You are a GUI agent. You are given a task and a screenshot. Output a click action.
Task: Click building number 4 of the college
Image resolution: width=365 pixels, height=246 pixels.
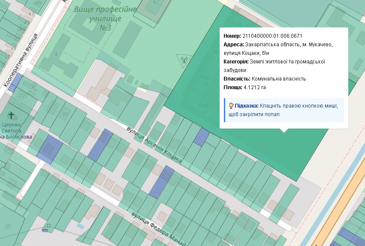[55, 54]
